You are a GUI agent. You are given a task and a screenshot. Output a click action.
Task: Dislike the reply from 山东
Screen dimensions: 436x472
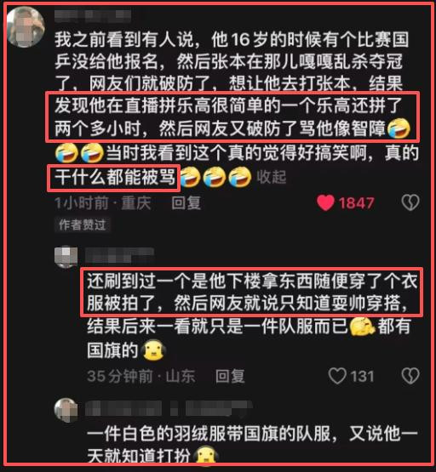[410, 376]
